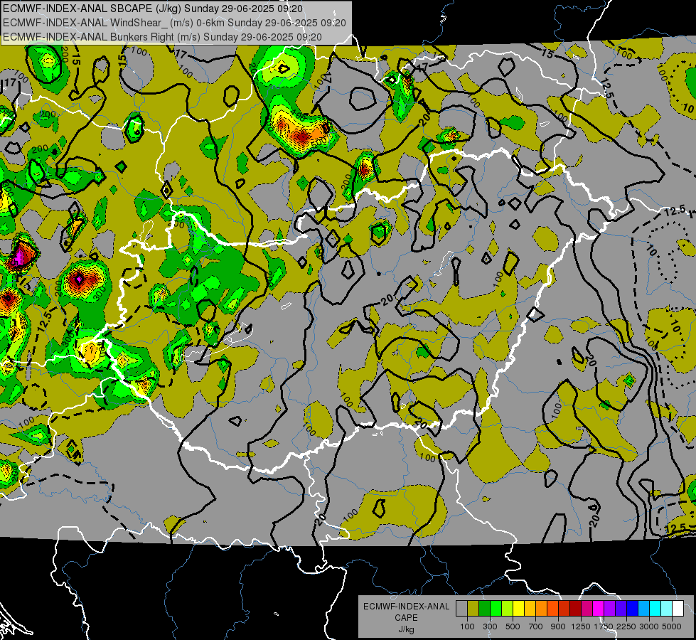Select the dark crimson red legend swatch

click(576, 608)
